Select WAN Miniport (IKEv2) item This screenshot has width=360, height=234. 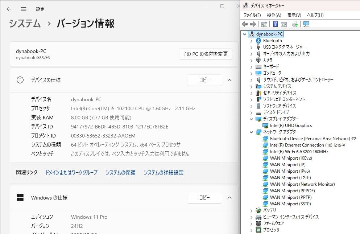291,158
